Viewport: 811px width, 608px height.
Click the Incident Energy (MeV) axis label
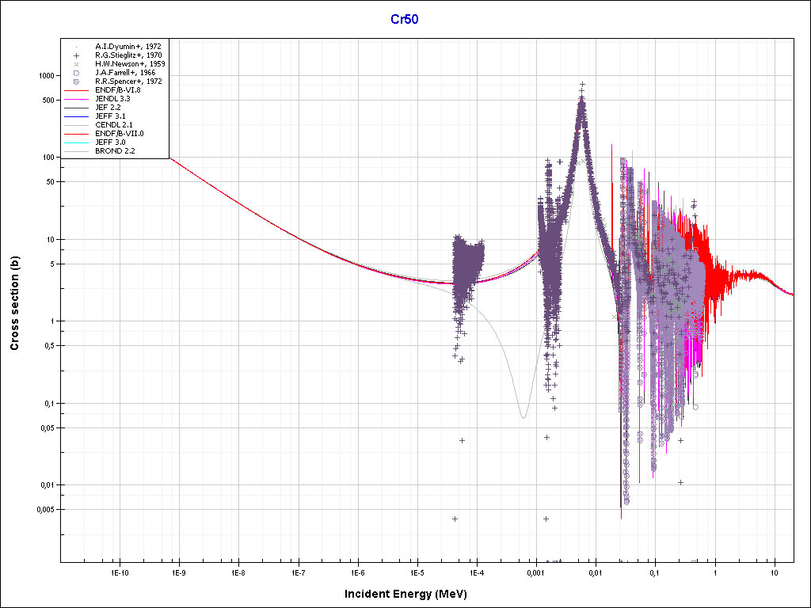tap(411, 594)
